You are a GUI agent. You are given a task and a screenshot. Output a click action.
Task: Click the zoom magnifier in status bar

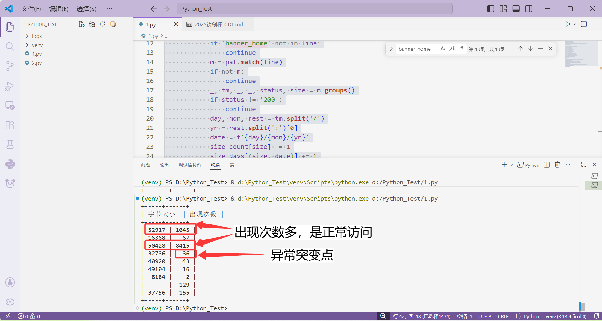click(x=383, y=316)
